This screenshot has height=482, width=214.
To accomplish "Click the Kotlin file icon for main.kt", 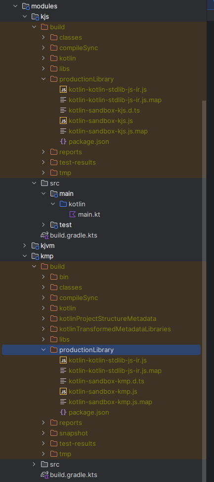I will tap(73, 215).
